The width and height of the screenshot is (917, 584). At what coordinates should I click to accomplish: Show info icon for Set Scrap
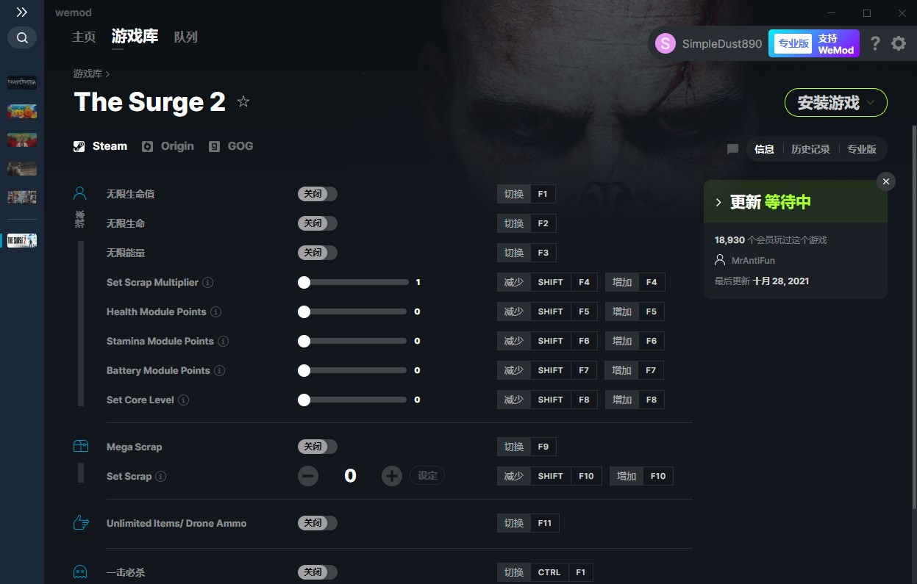[x=160, y=476]
